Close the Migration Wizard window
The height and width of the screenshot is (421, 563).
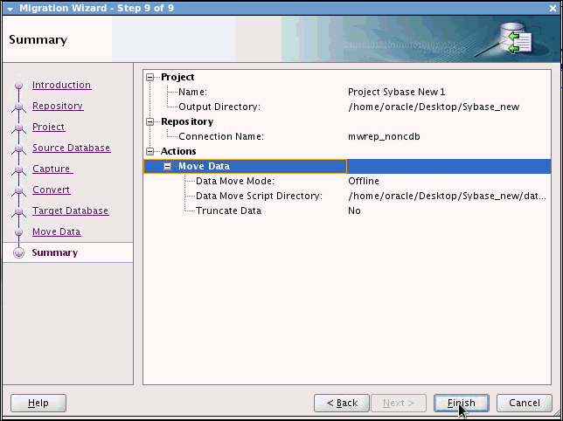[x=553, y=8]
